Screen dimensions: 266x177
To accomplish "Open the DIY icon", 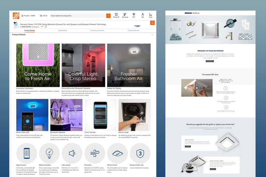I will click(x=134, y=16).
